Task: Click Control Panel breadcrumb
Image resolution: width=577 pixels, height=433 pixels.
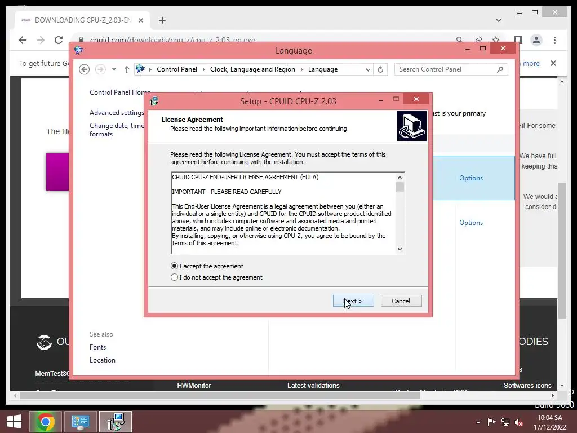Action: point(176,69)
